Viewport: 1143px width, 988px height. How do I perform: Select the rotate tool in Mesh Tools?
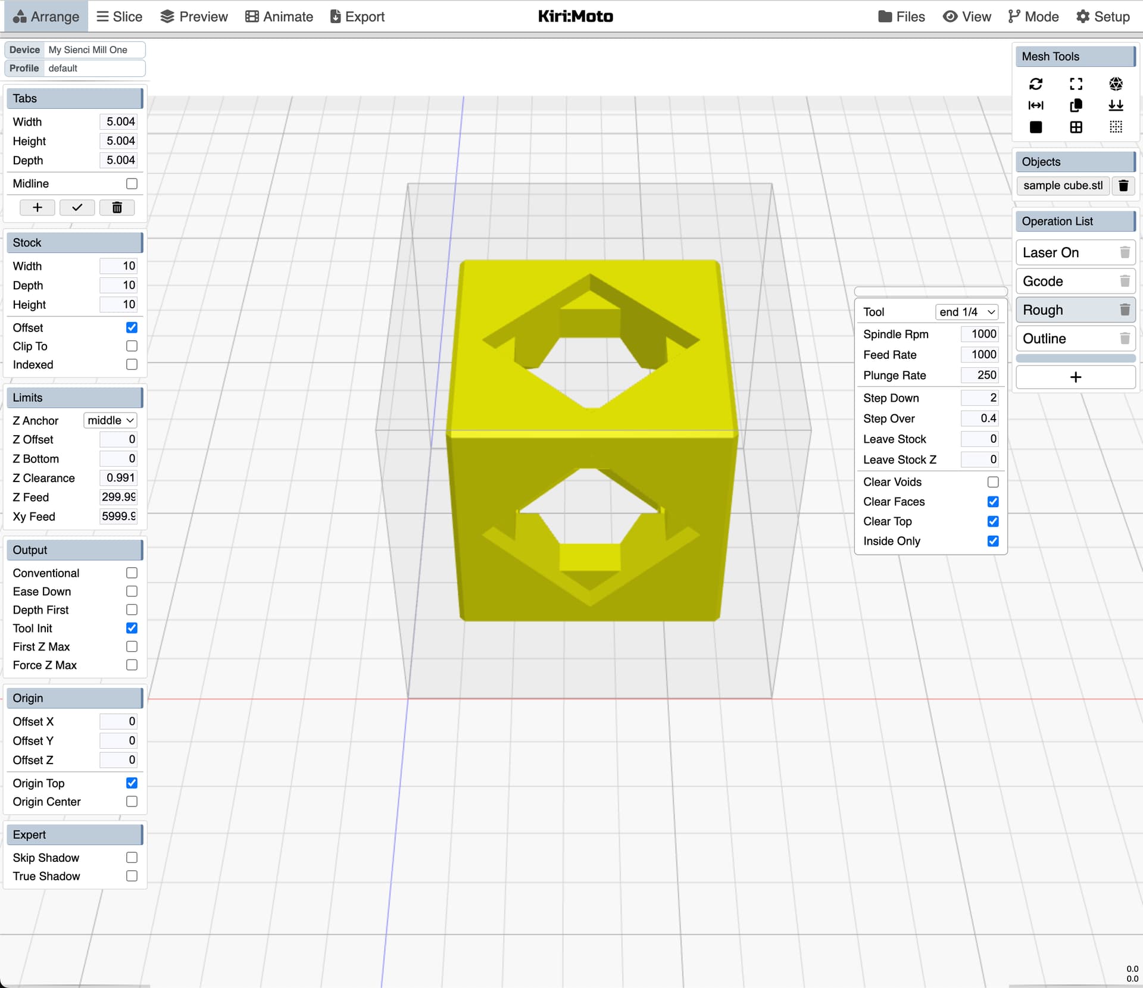click(x=1036, y=83)
